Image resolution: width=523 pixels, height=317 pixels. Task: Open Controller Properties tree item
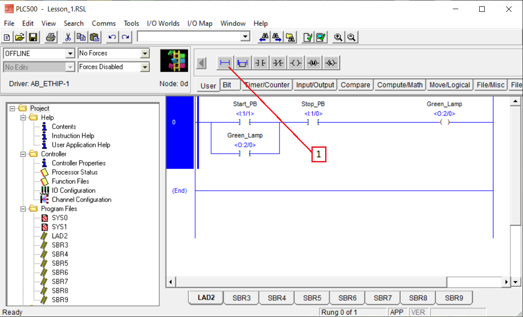78,163
